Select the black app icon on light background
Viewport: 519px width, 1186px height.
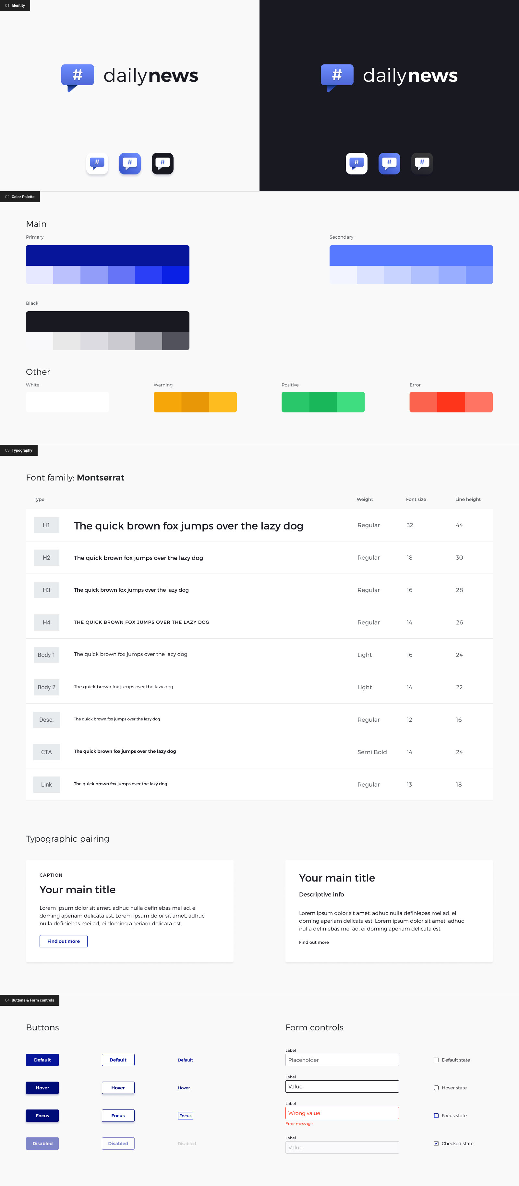tap(163, 163)
